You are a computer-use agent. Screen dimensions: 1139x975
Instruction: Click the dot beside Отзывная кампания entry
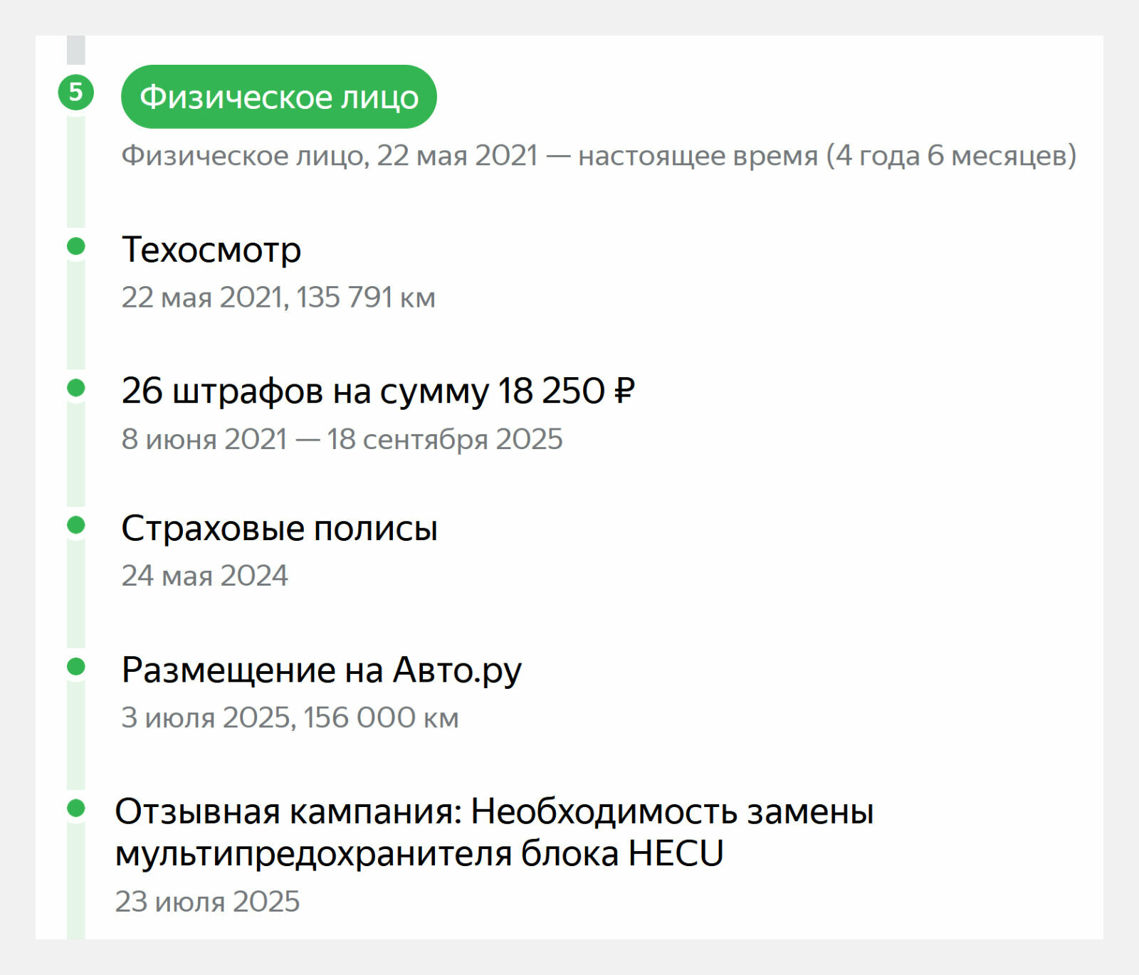[76, 808]
